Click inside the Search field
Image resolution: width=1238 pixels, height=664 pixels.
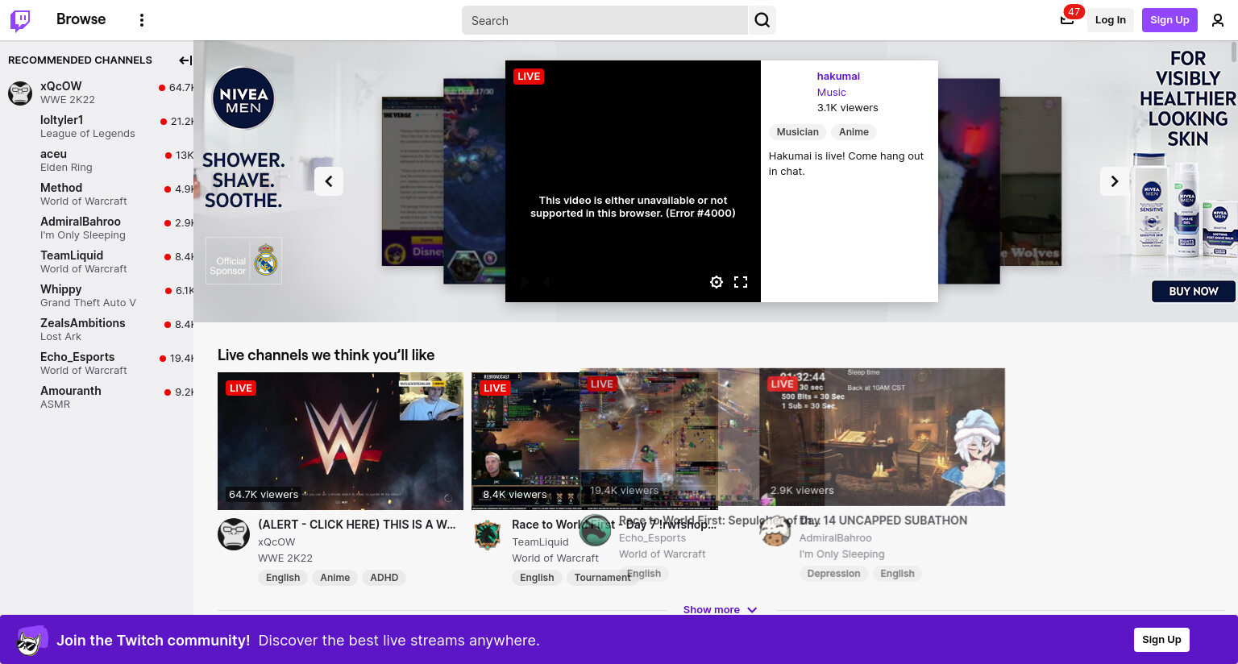tap(604, 20)
